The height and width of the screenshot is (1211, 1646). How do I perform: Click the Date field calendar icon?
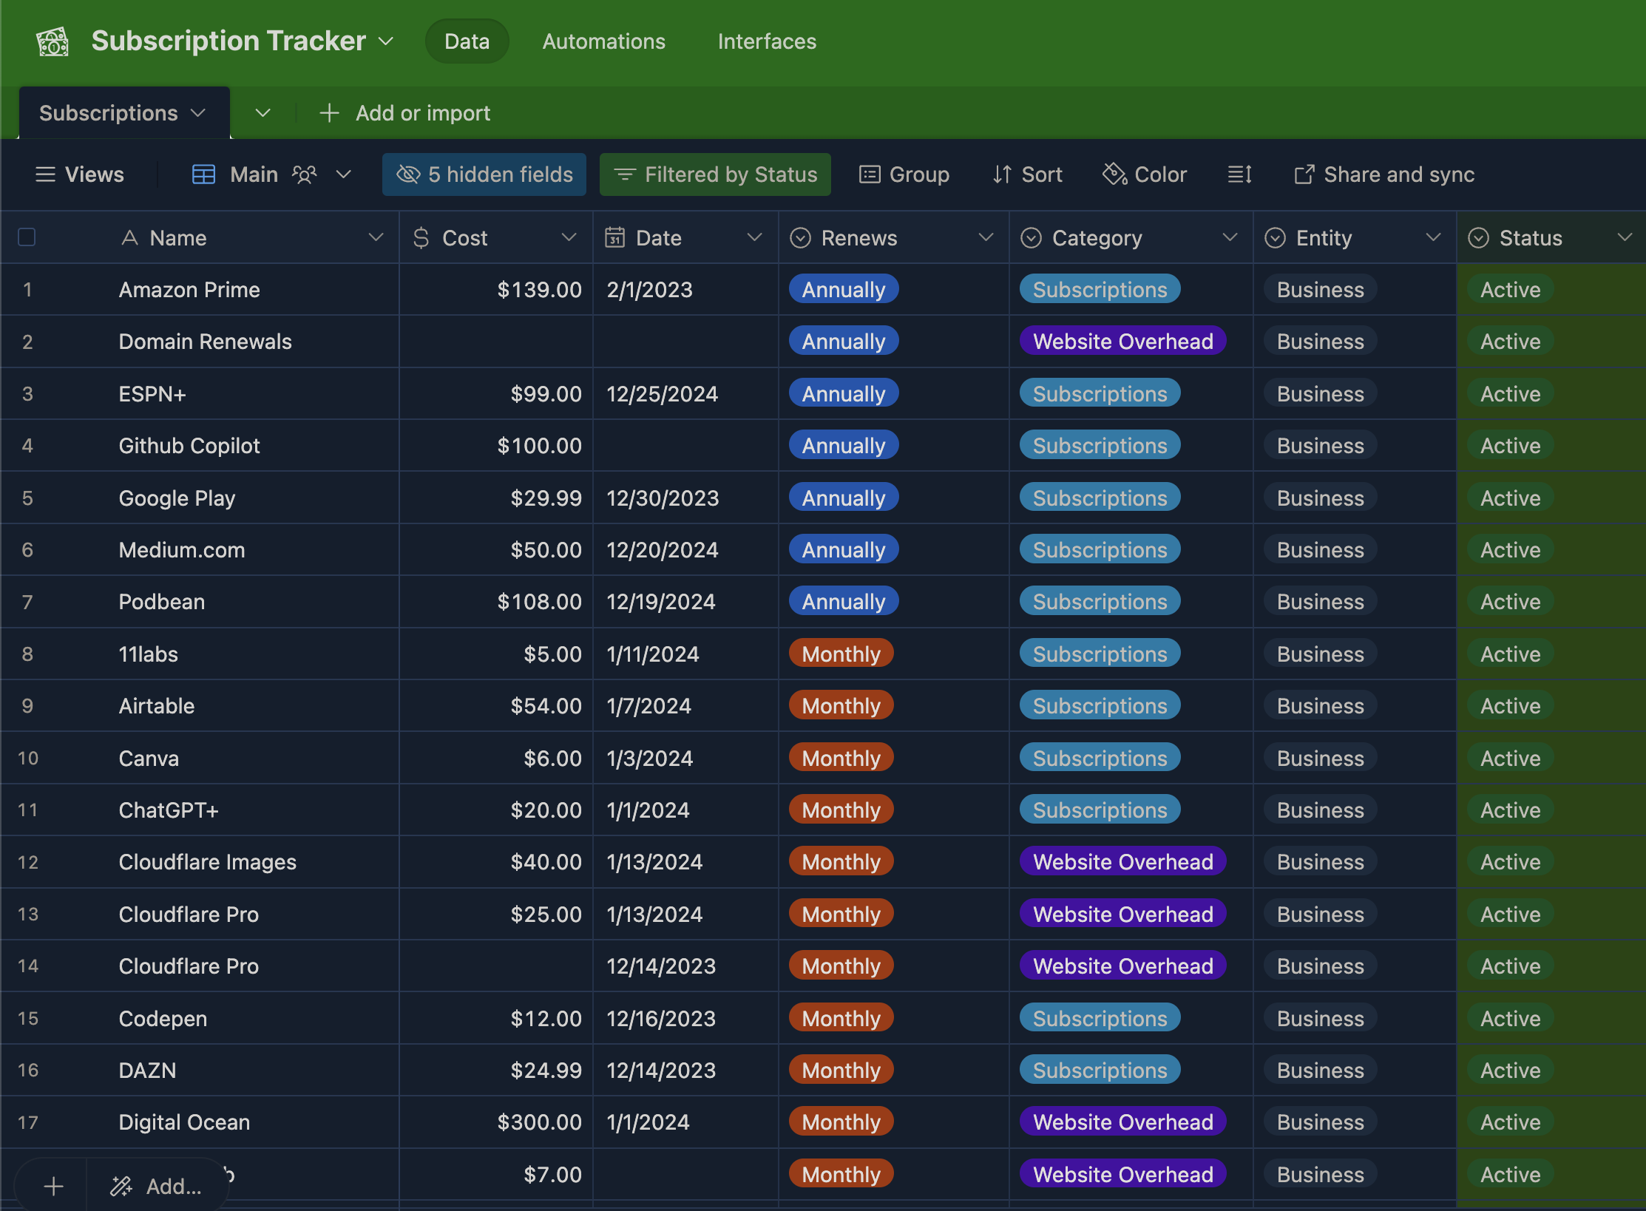pyautogui.click(x=614, y=237)
